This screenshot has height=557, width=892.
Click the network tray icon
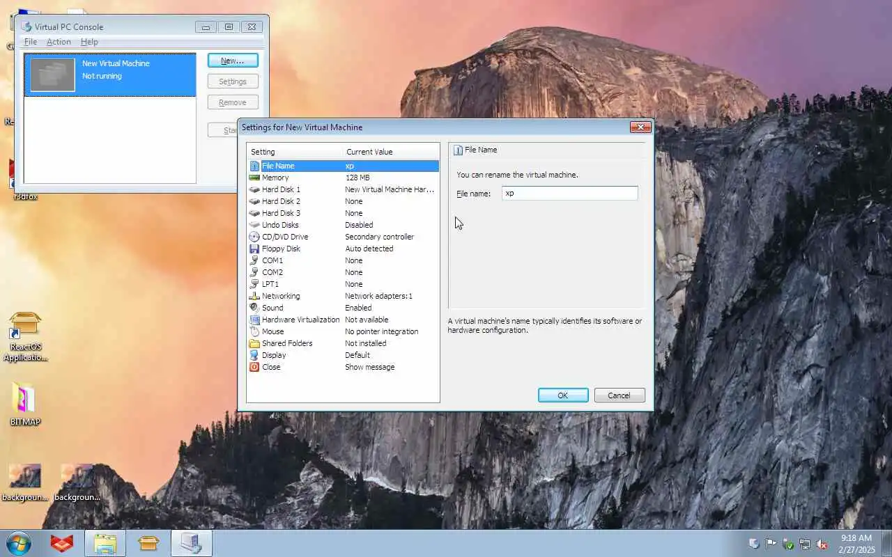[x=805, y=544]
